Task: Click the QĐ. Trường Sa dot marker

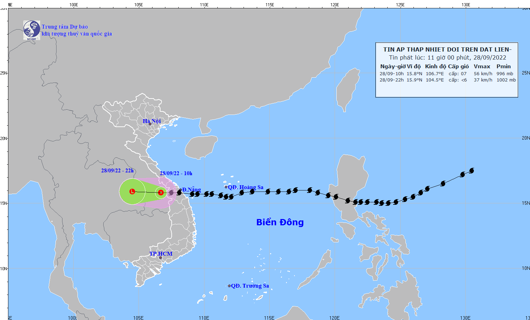Action: [229, 286]
